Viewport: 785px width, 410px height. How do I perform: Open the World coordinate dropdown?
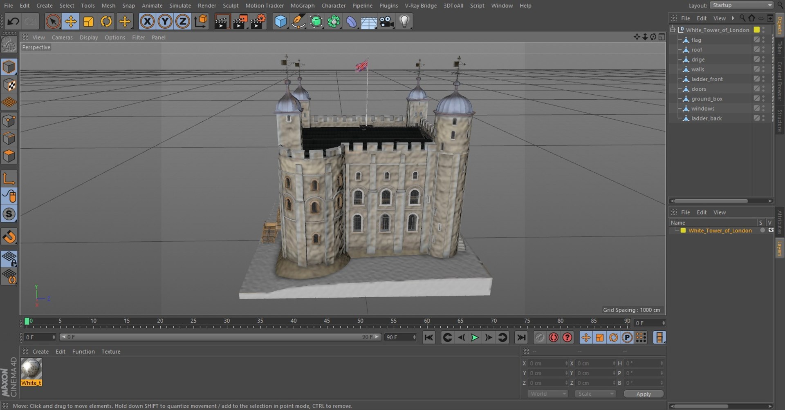547,394
